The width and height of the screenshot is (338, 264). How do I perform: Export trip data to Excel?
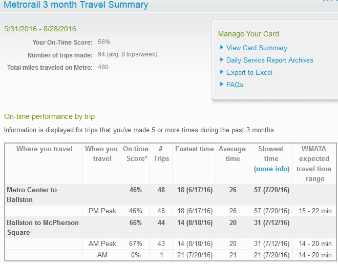point(249,72)
